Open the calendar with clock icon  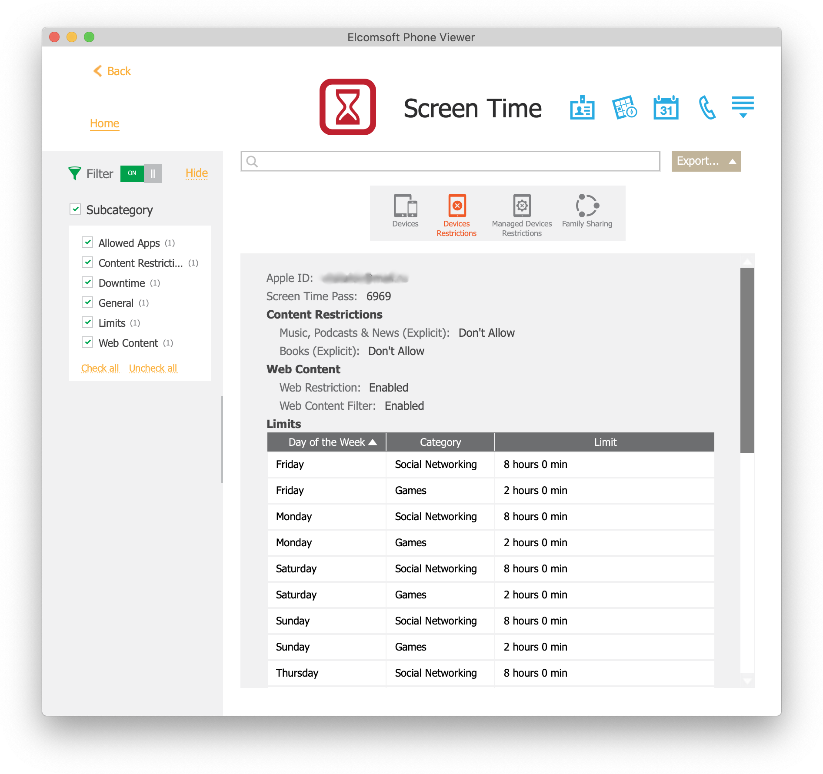624,107
